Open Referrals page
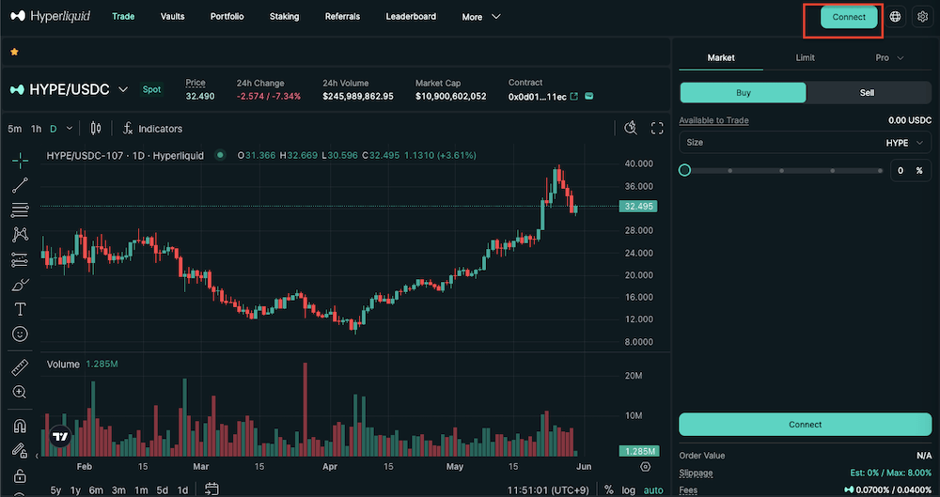 (342, 16)
